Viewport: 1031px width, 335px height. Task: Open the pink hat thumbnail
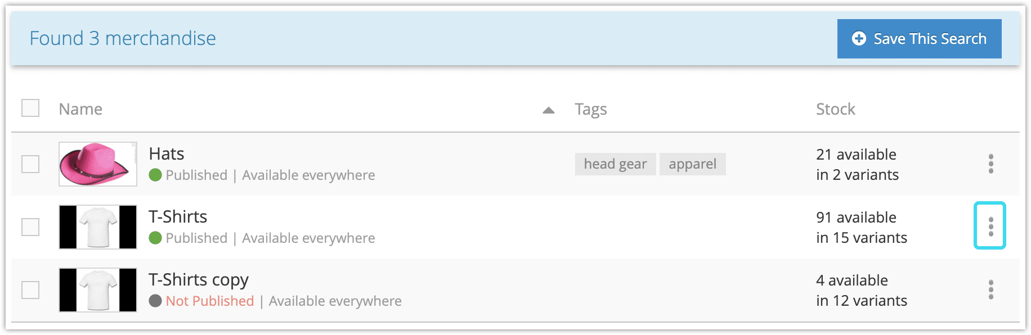tap(98, 164)
